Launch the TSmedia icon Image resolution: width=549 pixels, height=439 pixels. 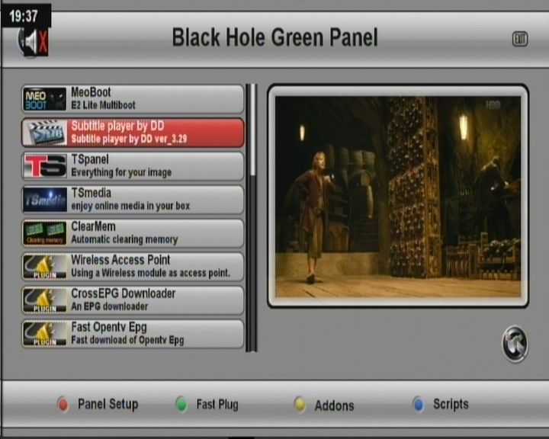(x=44, y=200)
